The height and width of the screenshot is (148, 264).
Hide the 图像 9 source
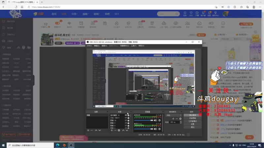point(126,123)
